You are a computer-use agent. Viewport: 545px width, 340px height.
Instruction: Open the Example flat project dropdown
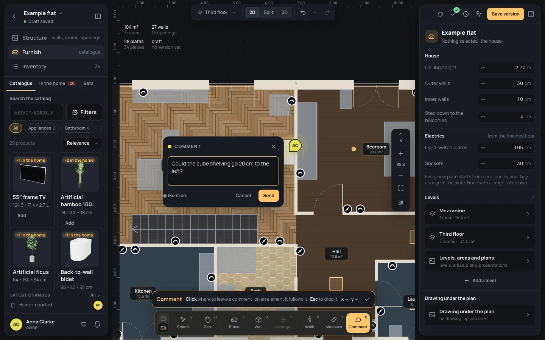43,13
